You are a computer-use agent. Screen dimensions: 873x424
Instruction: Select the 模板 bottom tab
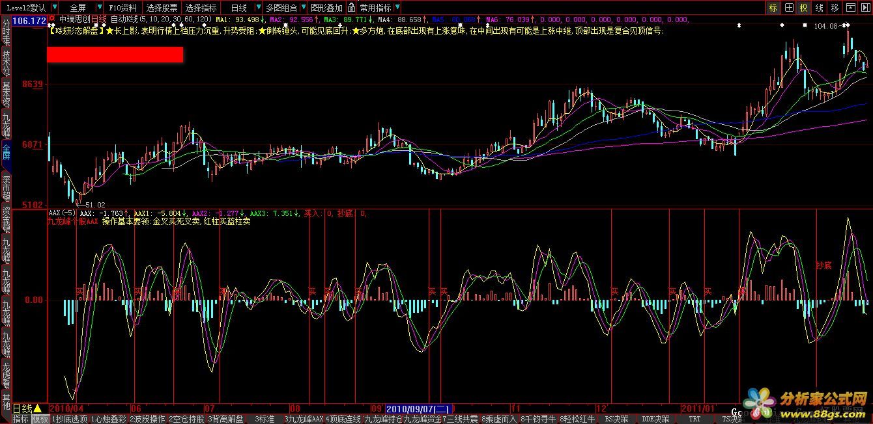coord(40,419)
